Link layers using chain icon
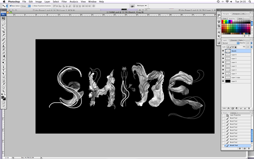Viewport: 254px width, 159px height. pos(224,108)
